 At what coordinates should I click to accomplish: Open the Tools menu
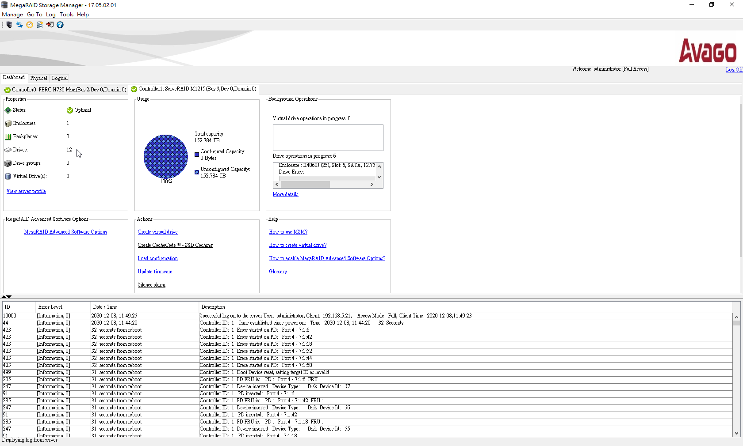click(x=66, y=15)
